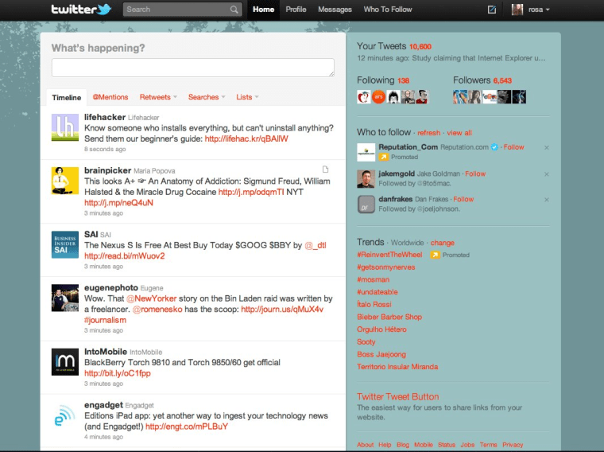Click the Engadget avatar icon
The image size is (604, 452).
click(64, 415)
